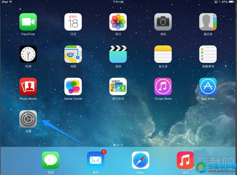Tap the AirPlay icon in the status bar

coord(216,2)
